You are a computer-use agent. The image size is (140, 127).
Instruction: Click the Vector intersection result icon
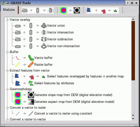pos(44,32)
